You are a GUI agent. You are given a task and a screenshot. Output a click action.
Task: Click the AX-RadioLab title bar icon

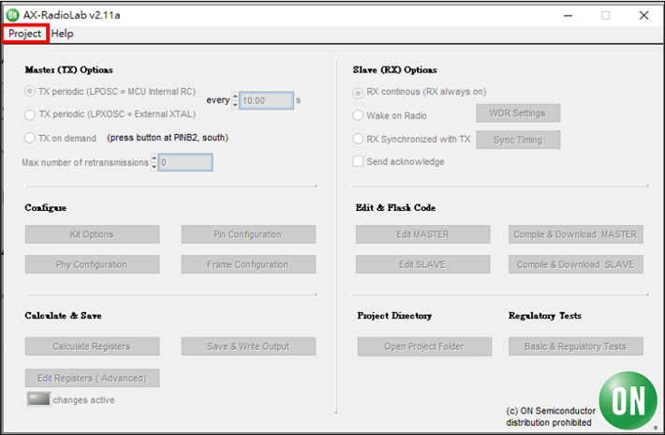pyautogui.click(x=13, y=15)
